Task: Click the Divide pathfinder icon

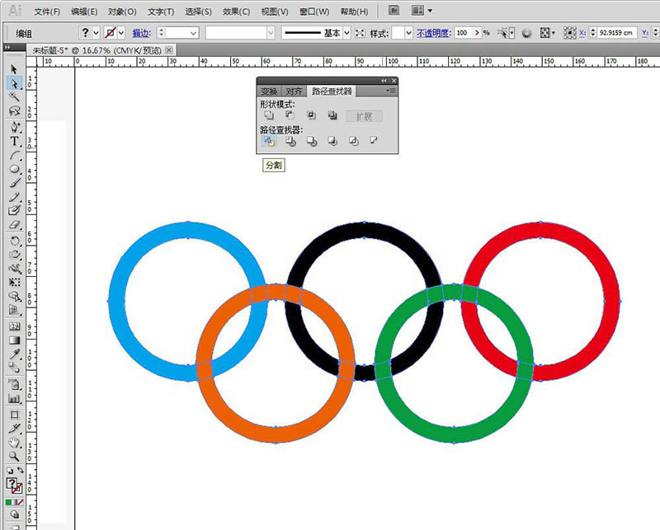Action: 269,141
